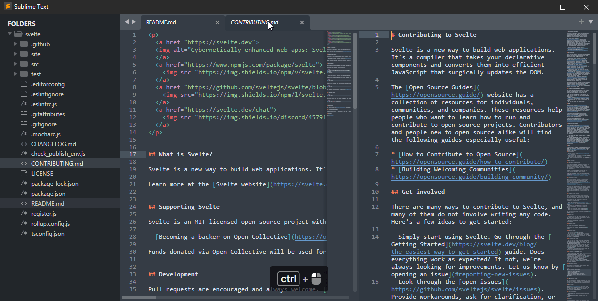The image size is (598, 301).
Task: Click the Sublime Text logo in title bar
Action: click(x=7, y=7)
